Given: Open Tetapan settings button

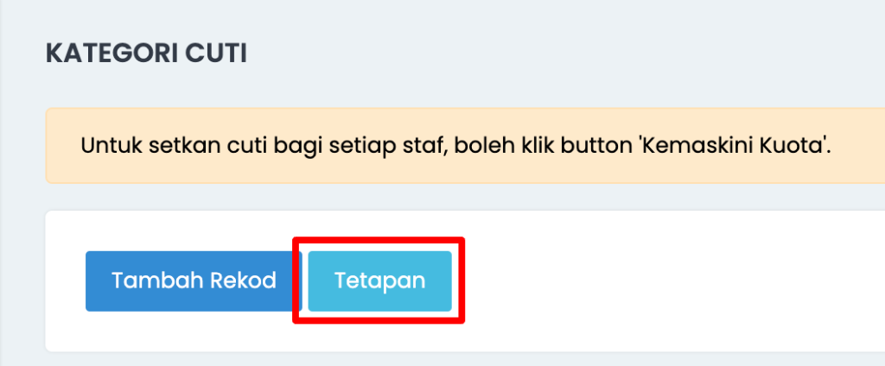Looking at the screenshot, I should pos(380,281).
